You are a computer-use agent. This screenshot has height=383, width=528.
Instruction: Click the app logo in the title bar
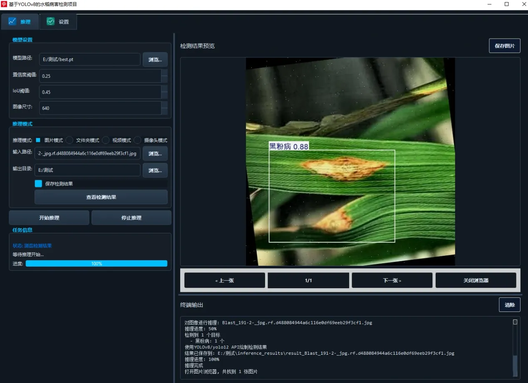[5, 5]
